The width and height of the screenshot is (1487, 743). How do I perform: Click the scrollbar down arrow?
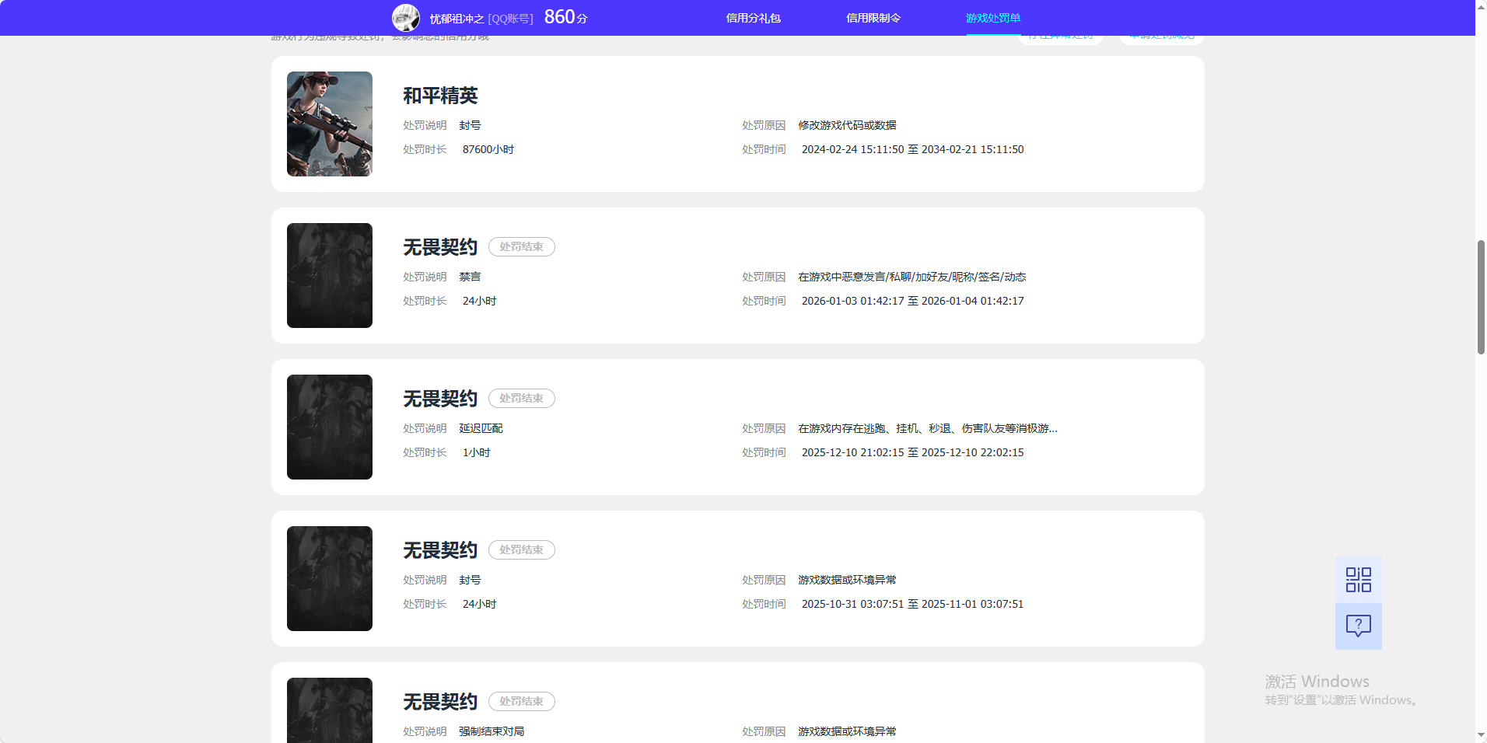pyautogui.click(x=1481, y=735)
